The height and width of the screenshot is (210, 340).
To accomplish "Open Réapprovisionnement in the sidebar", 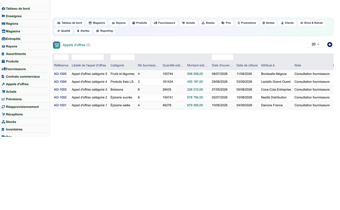I will coord(20,107).
